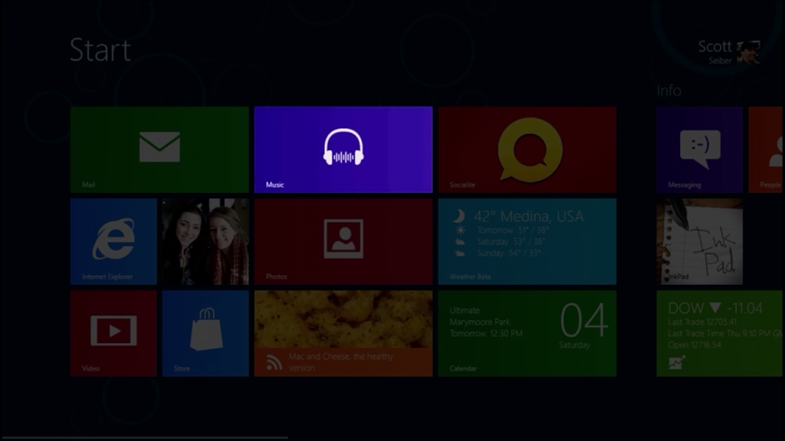Open the Mac and Cheese food picture
This screenshot has width=785, height=441.
click(343, 319)
